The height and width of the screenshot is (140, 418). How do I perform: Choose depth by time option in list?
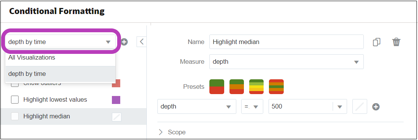click(x=60, y=74)
